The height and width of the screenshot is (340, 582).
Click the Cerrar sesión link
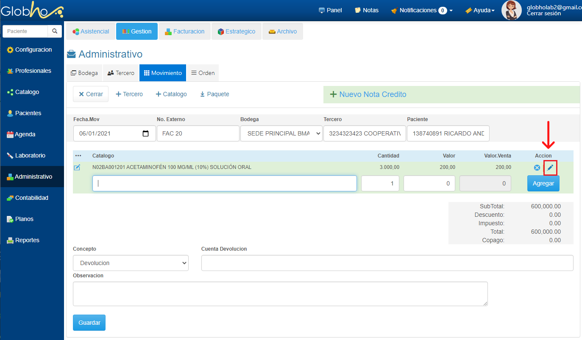[543, 14]
